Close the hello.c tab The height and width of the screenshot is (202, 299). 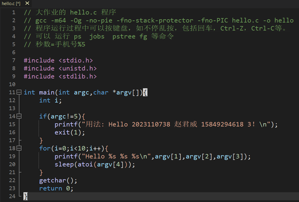[27, 3]
